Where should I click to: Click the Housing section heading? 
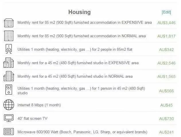point(79,12)
